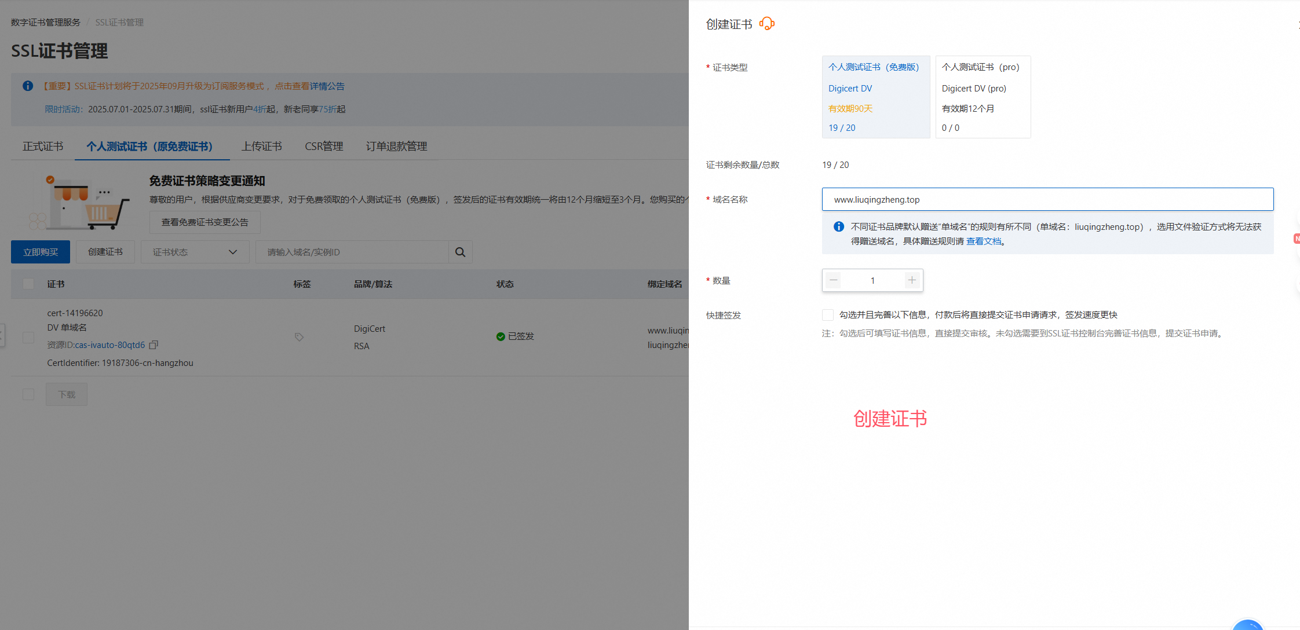Viewport: 1300px width, 630px height.
Task: Copy resource ID cas-ivauto-80qtd6 icon
Action: [x=154, y=345]
